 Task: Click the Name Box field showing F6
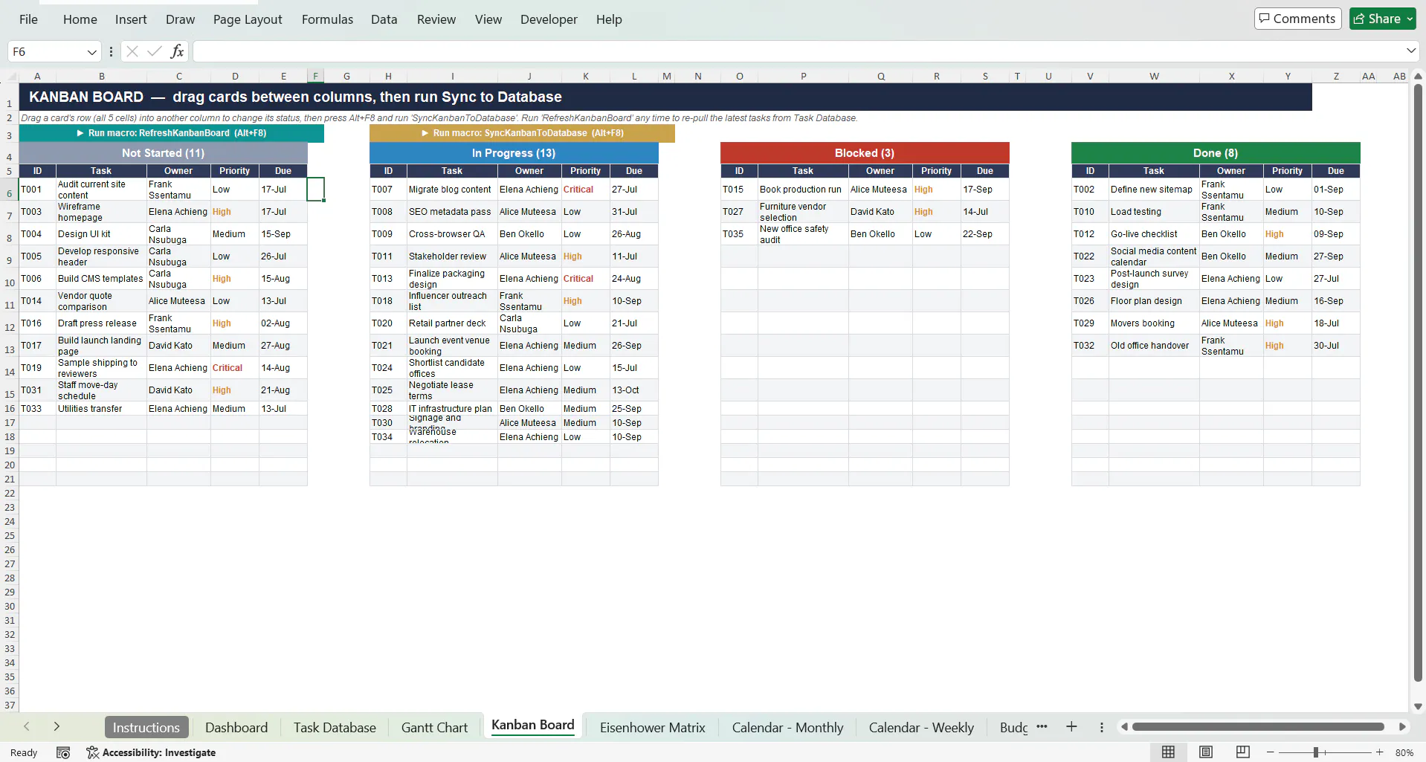[x=45, y=51]
